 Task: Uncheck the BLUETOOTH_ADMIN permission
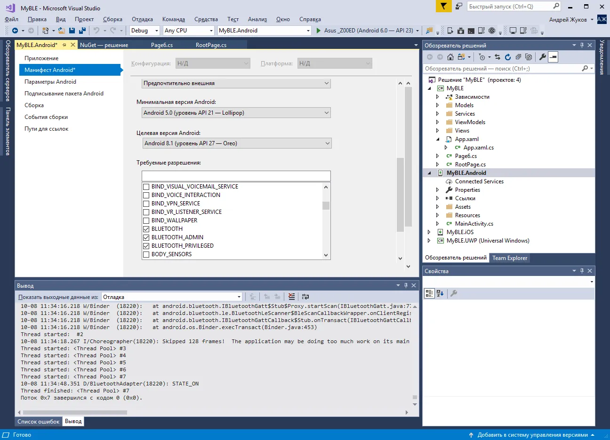pos(146,237)
